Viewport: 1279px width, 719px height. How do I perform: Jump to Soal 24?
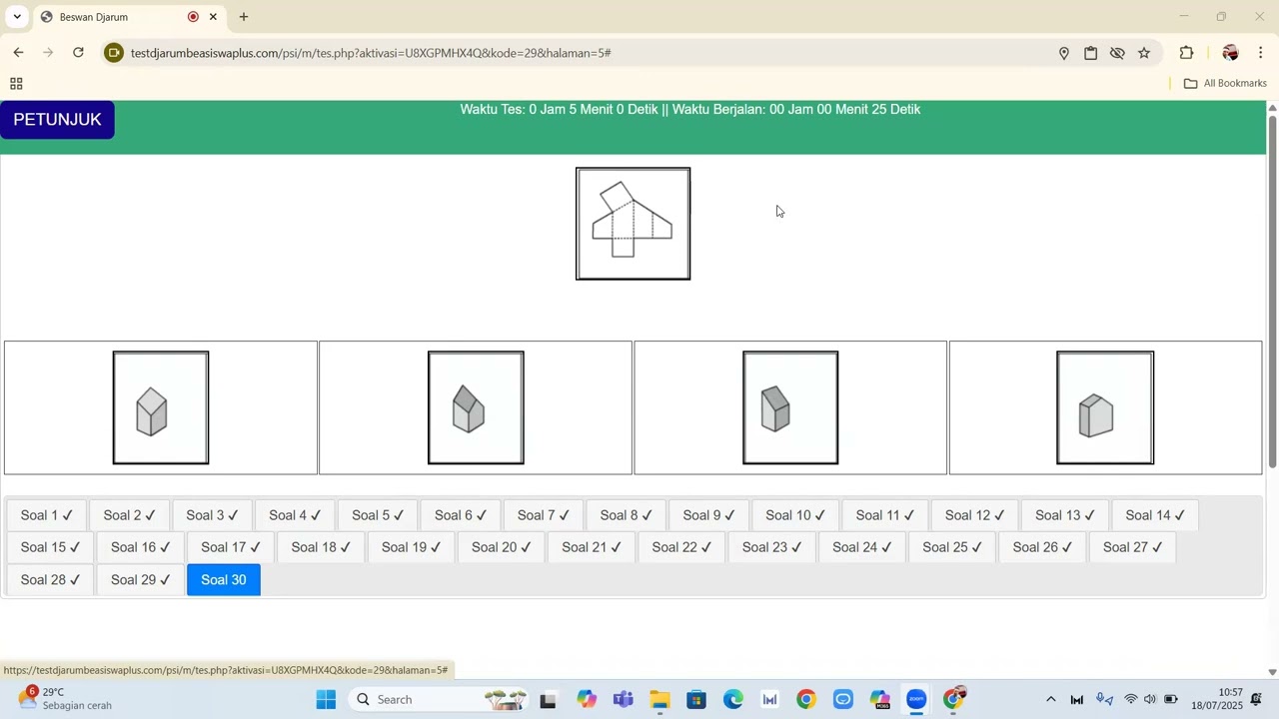coord(862,547)
